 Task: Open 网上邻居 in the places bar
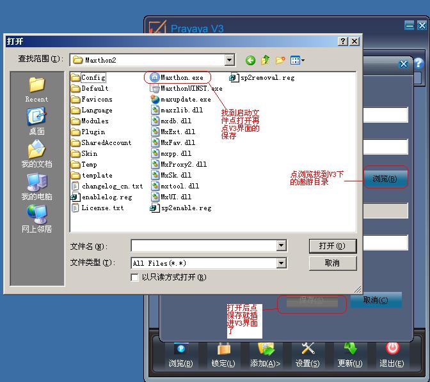(36, 219)
